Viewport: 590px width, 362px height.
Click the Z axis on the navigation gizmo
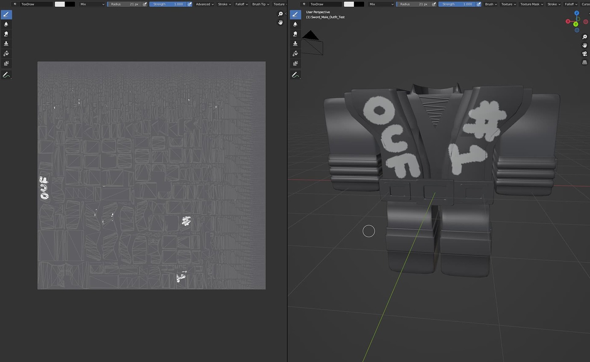(577, 13)
